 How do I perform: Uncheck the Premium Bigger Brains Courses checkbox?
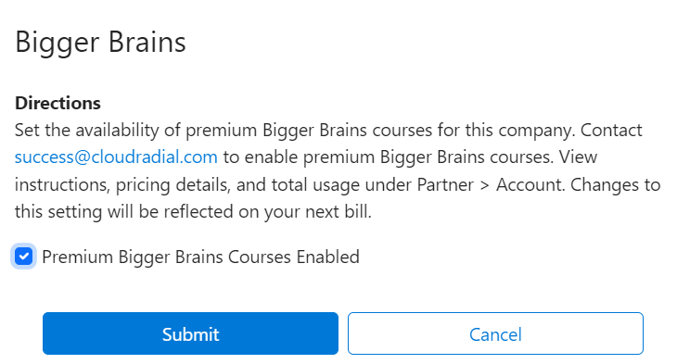[24, 257]
